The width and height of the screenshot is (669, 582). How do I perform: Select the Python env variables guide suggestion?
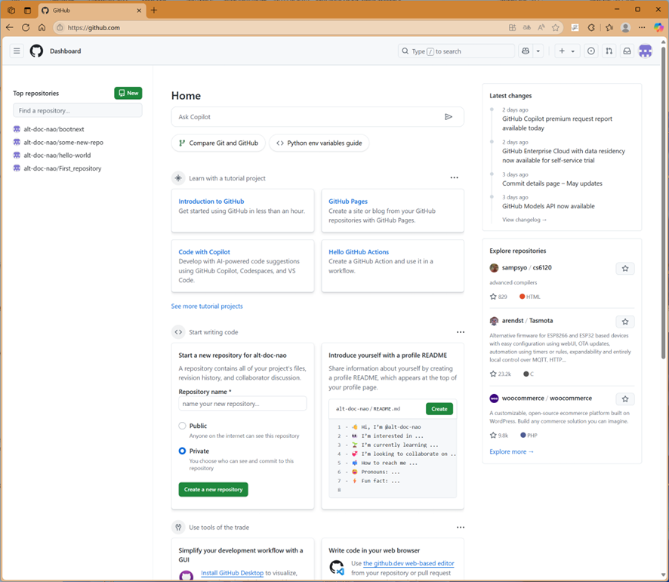pyautogui.click(x=319, y=143)
